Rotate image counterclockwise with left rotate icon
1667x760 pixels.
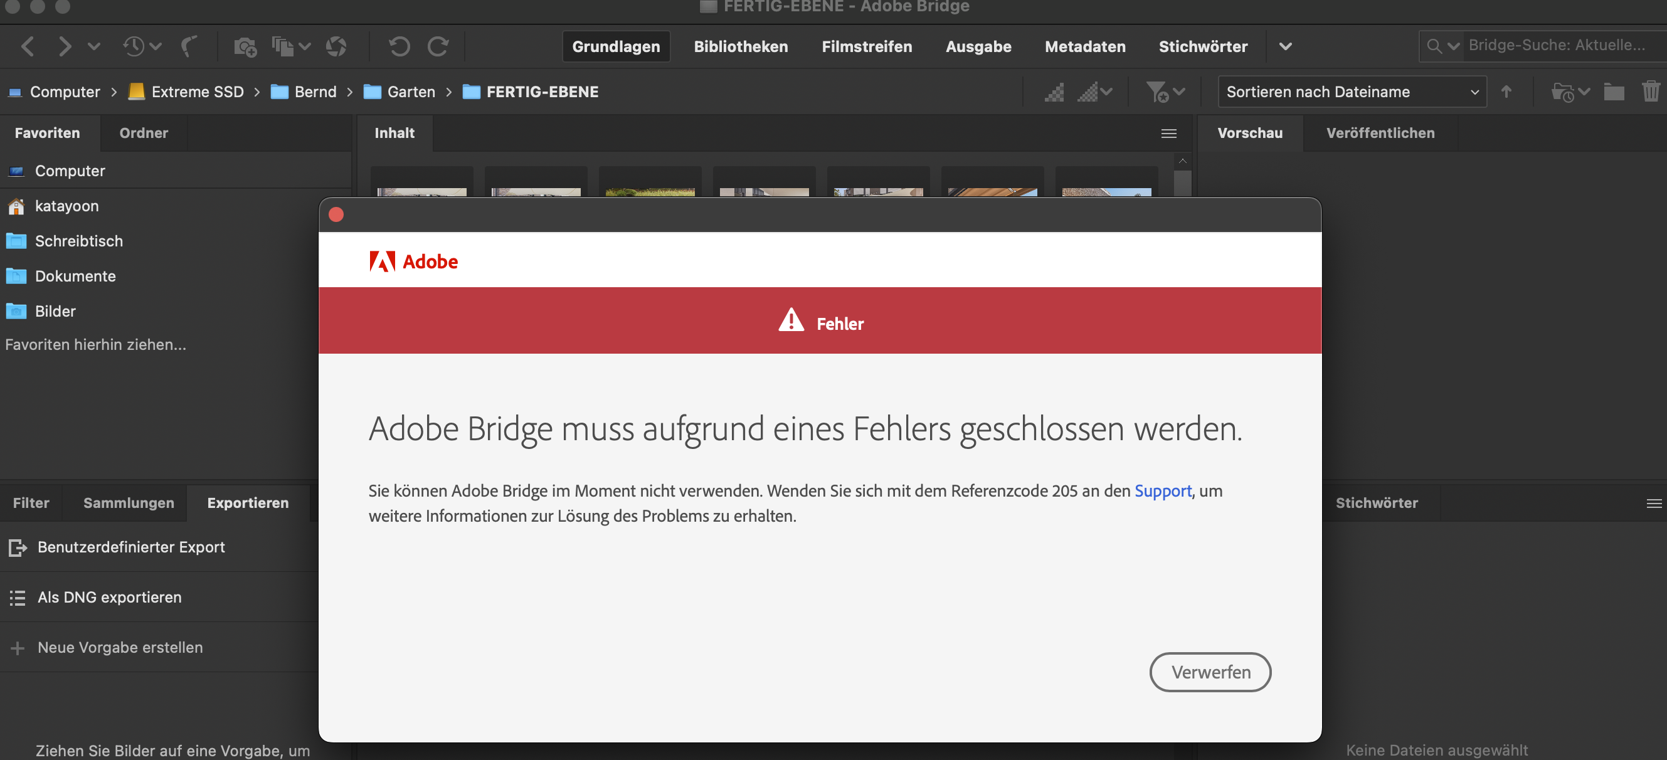400,46
